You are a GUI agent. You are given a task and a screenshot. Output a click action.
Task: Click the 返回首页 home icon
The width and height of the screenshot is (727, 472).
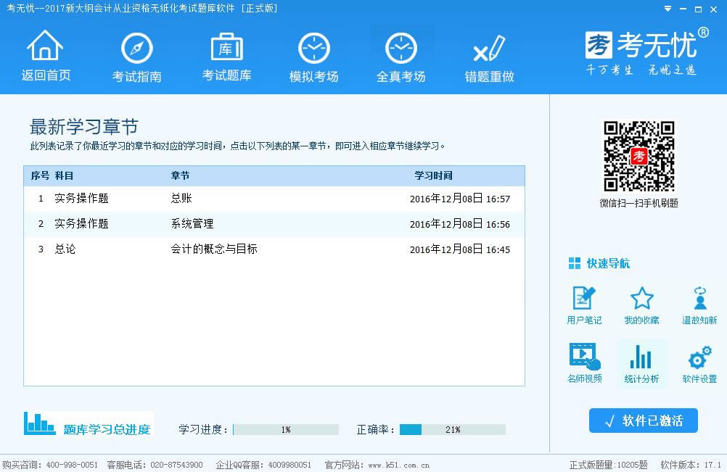46,48
